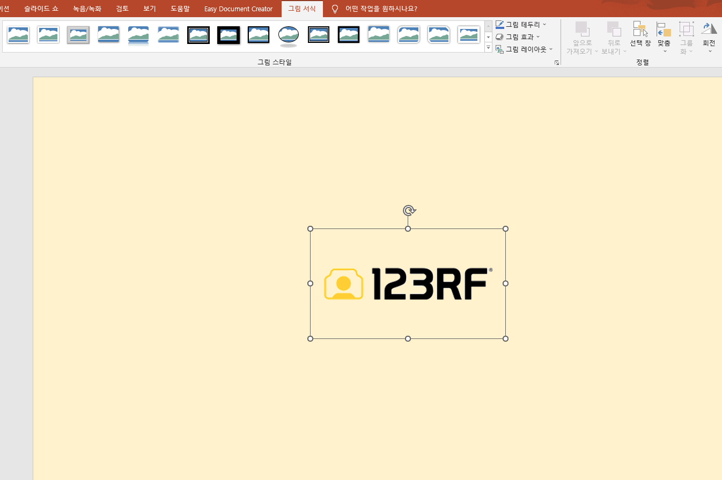This screenshot has height=480, width=722.
Task: Expand the full picture styles gallery
Action: (488, 48)
